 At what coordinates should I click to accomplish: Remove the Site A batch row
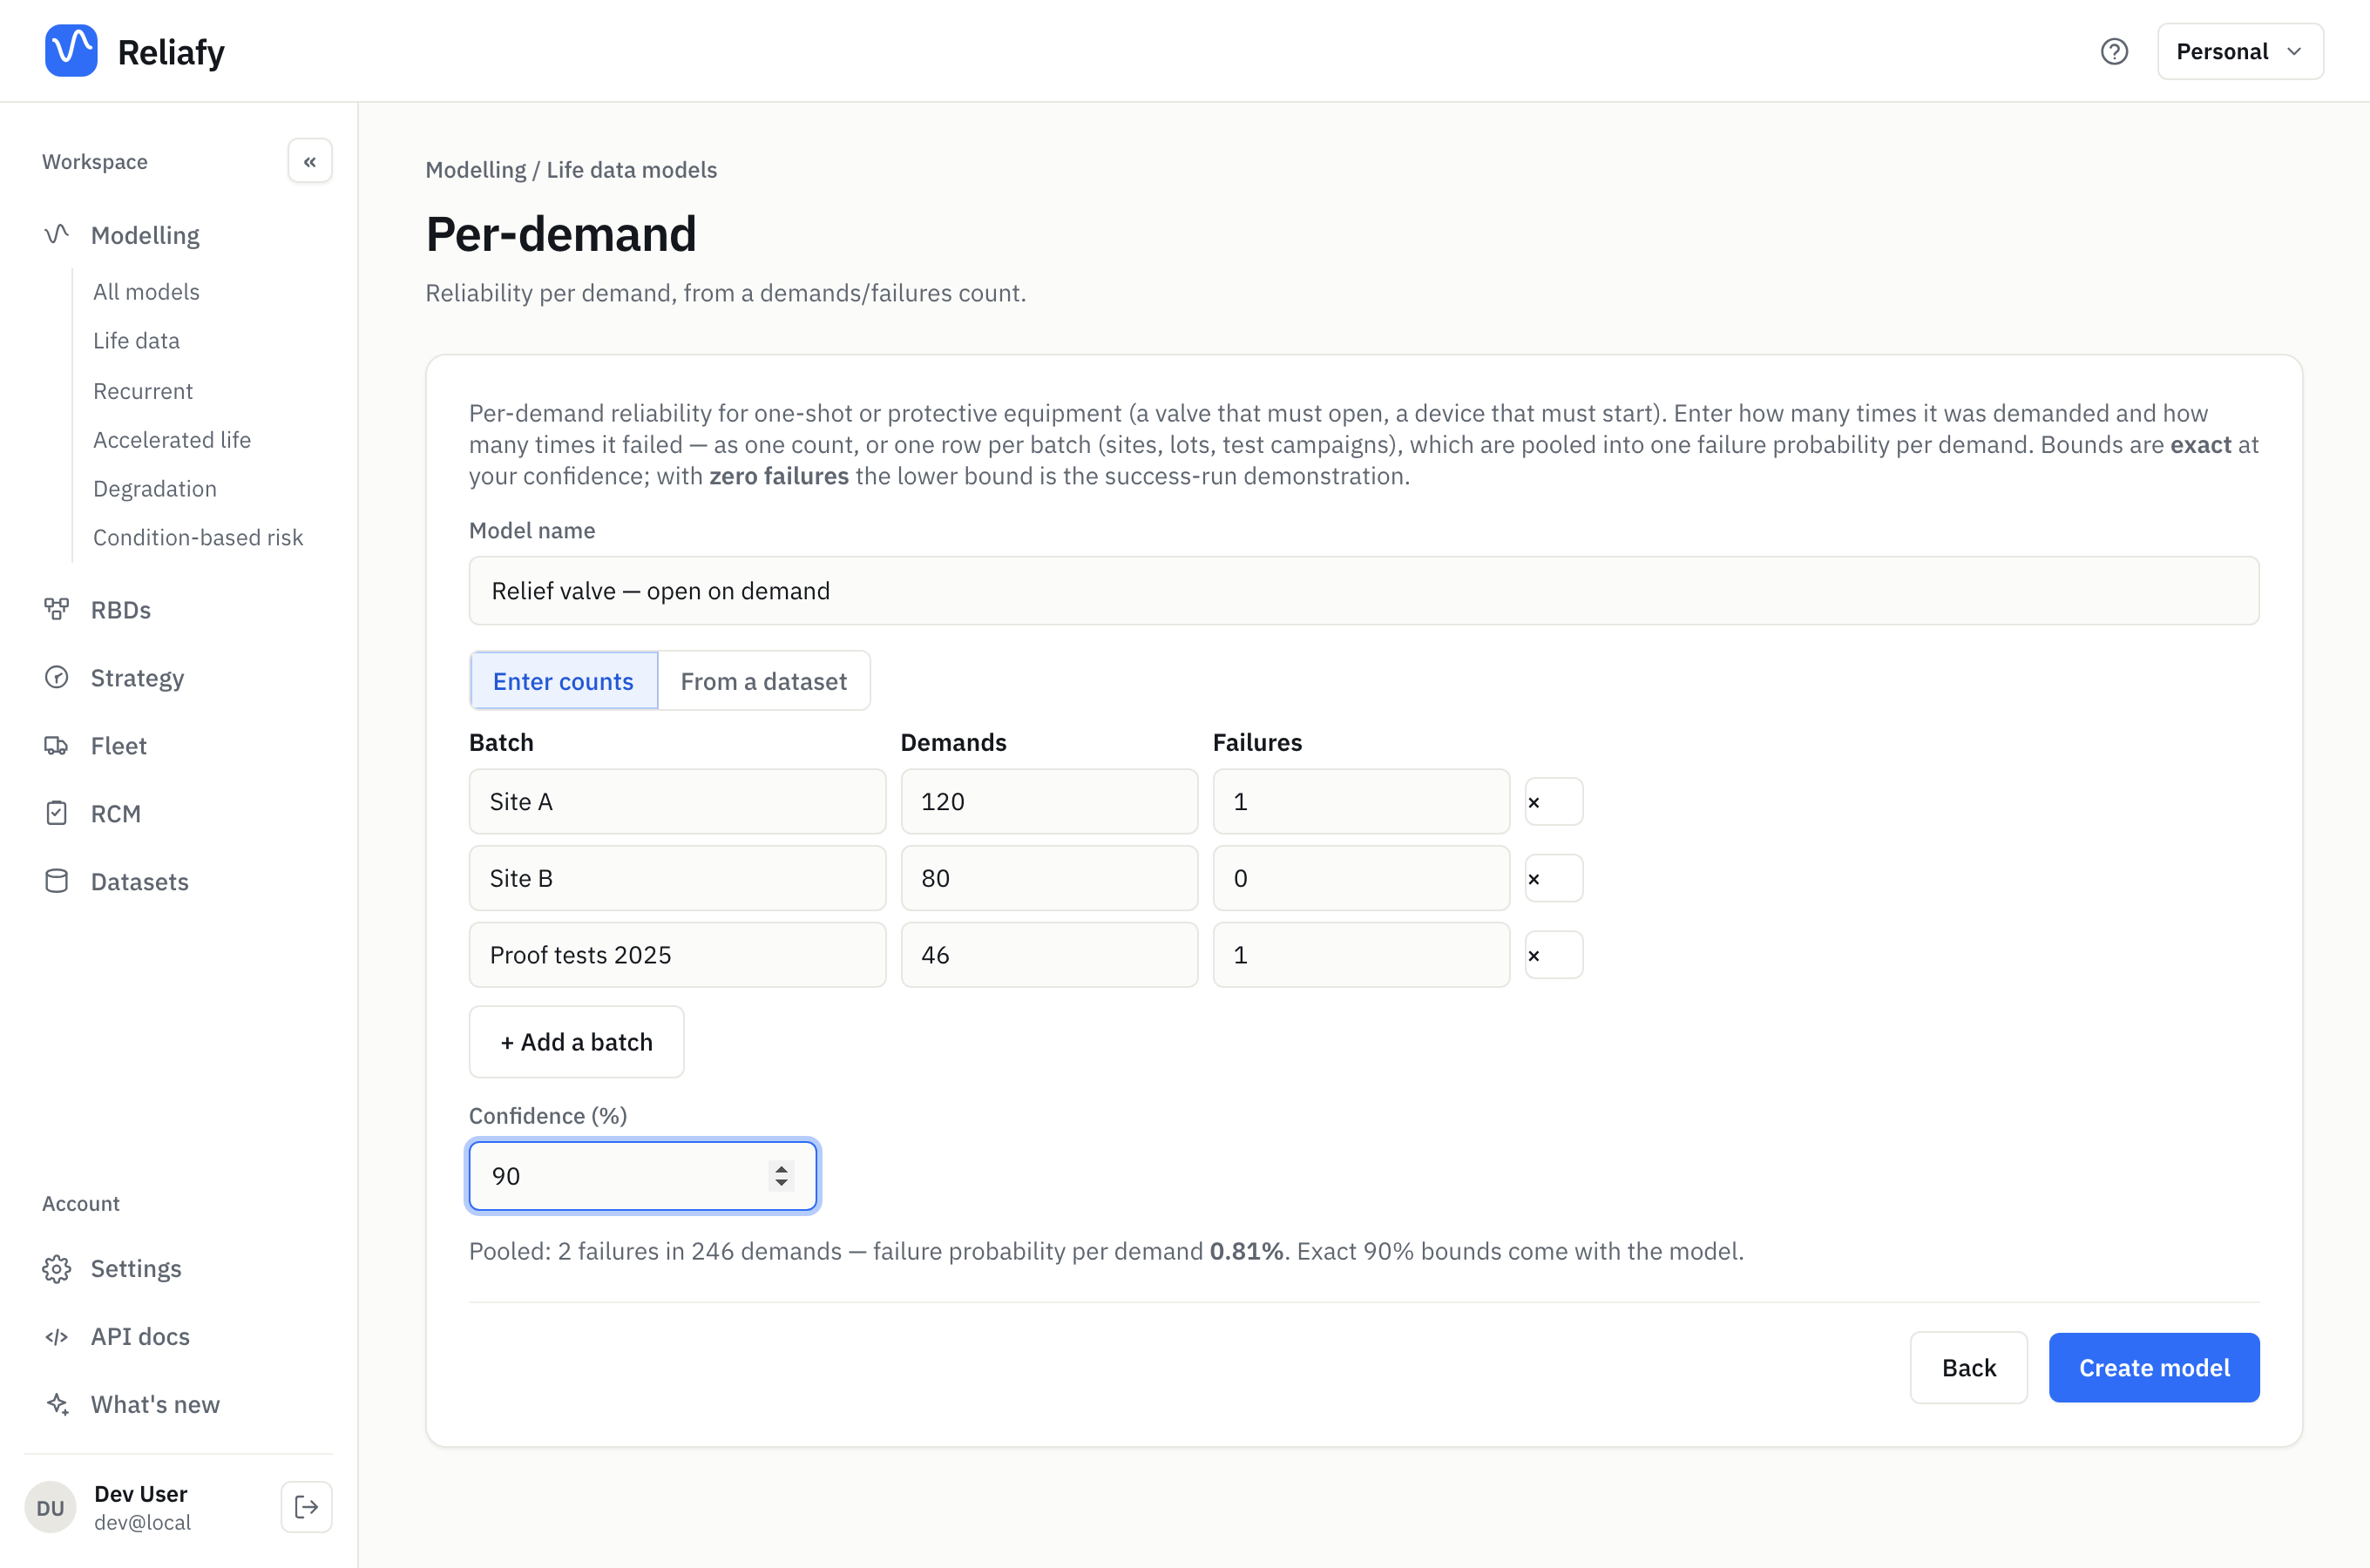coord(1553,801)
